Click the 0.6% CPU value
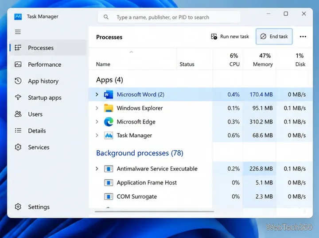Screen dimensions: 319x238 coord(233,135)
